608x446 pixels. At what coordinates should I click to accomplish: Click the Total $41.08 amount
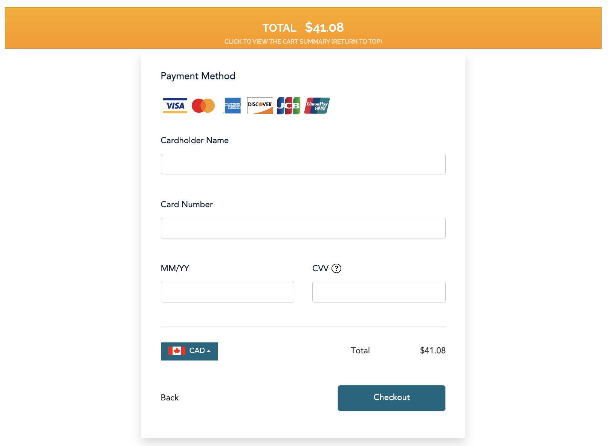[433, 350]
